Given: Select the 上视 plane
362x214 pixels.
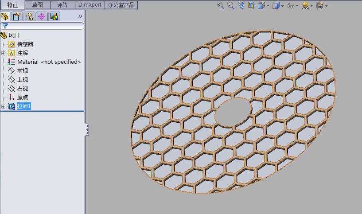Looking at the screenshot, I should pyautogui.click(x=23, y=80).
